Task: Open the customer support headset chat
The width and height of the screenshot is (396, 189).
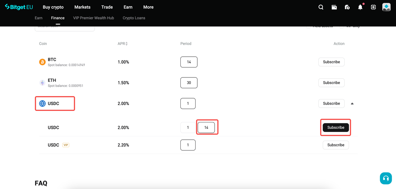Action: click(386, 178)
